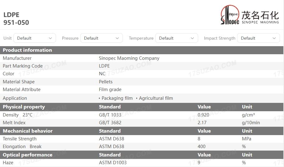The image size is (284, 167).
Task: Click the ASTM D1003 haze standard
Action: (113, 162)
